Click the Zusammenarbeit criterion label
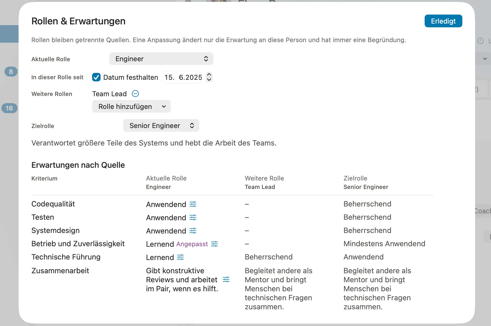The height and width of the screenshot is (326, 491). click(60, 271)
